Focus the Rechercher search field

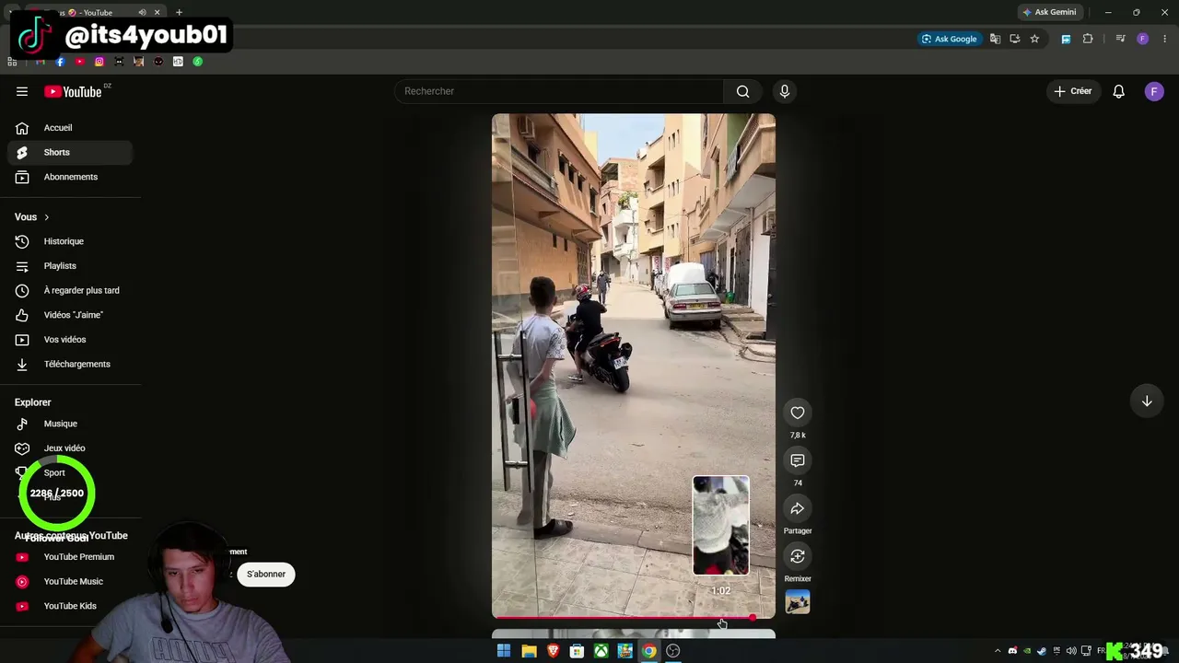560,91
